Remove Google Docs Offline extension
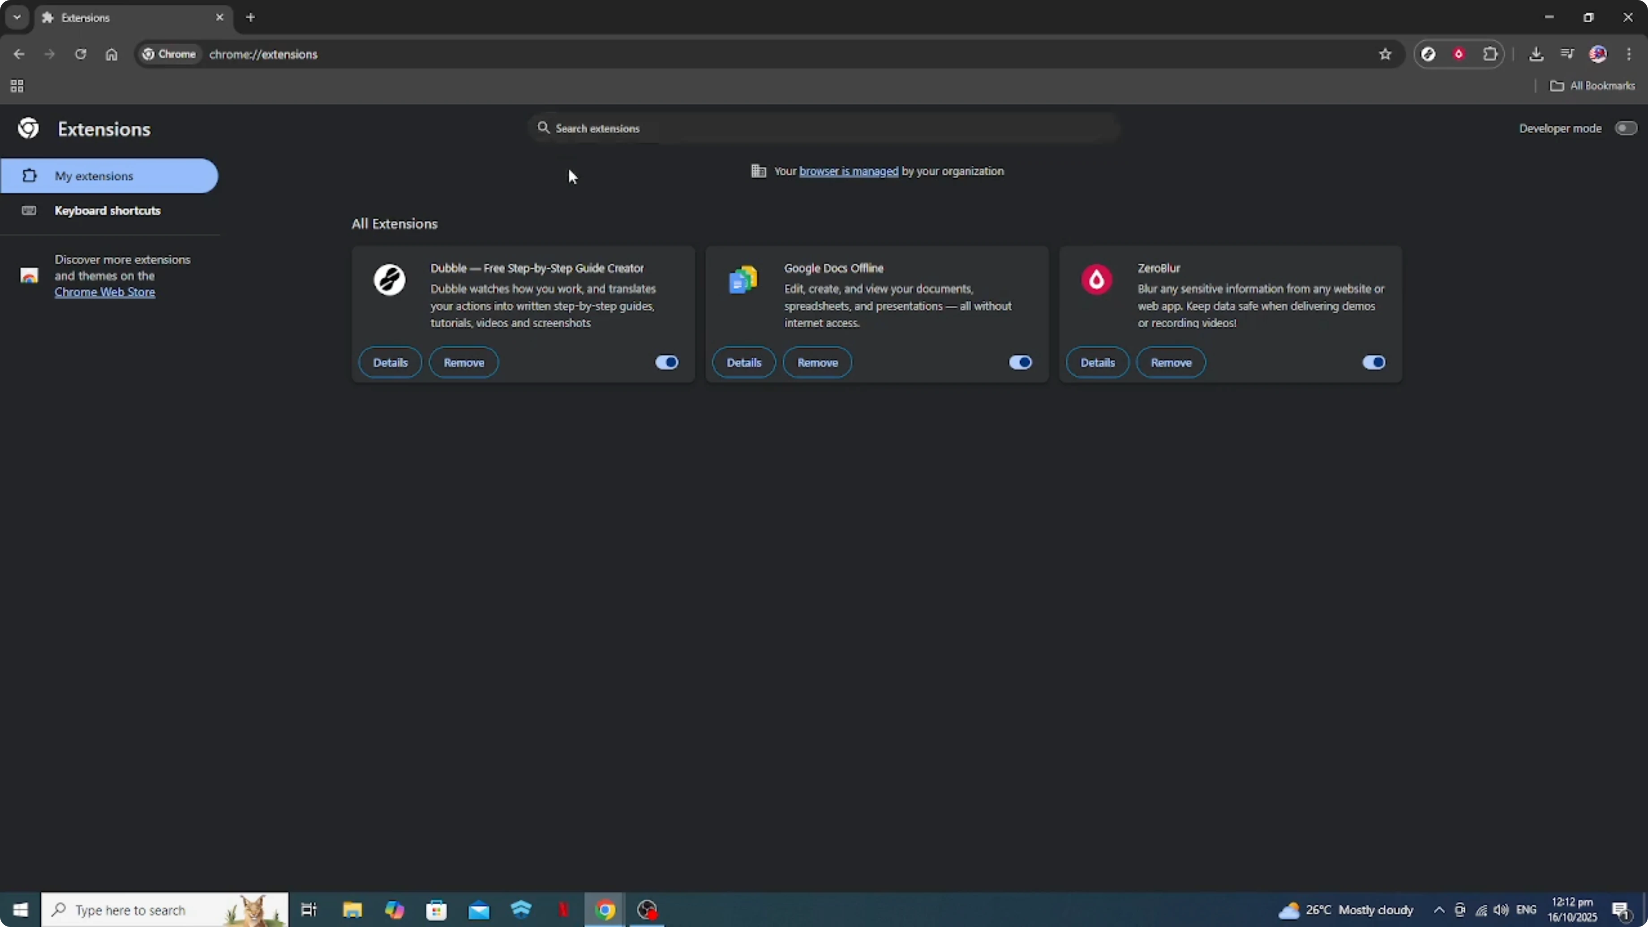This screenshot has width=1648, height=927. (818, 363)
